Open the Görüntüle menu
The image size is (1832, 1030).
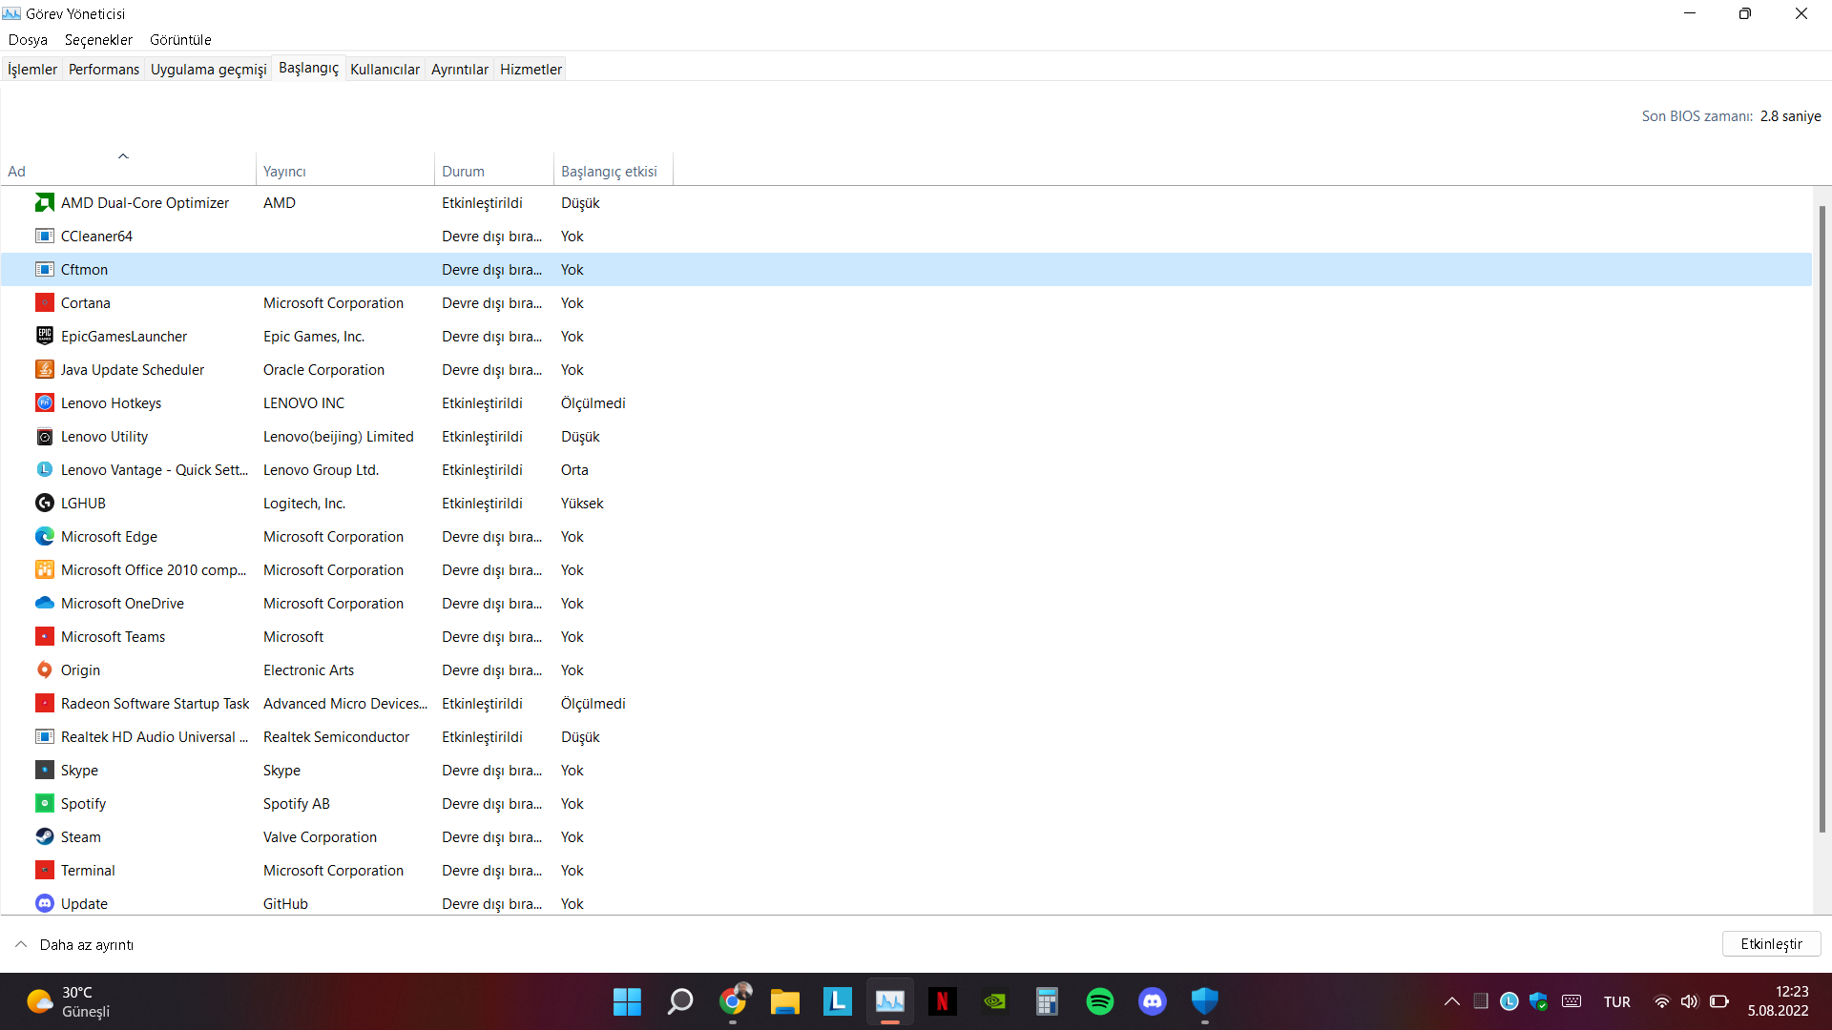tap(180, 39)
